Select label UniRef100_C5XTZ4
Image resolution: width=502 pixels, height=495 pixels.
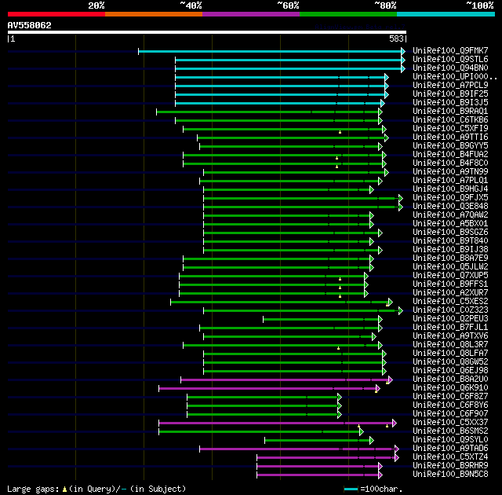(450, 457)
